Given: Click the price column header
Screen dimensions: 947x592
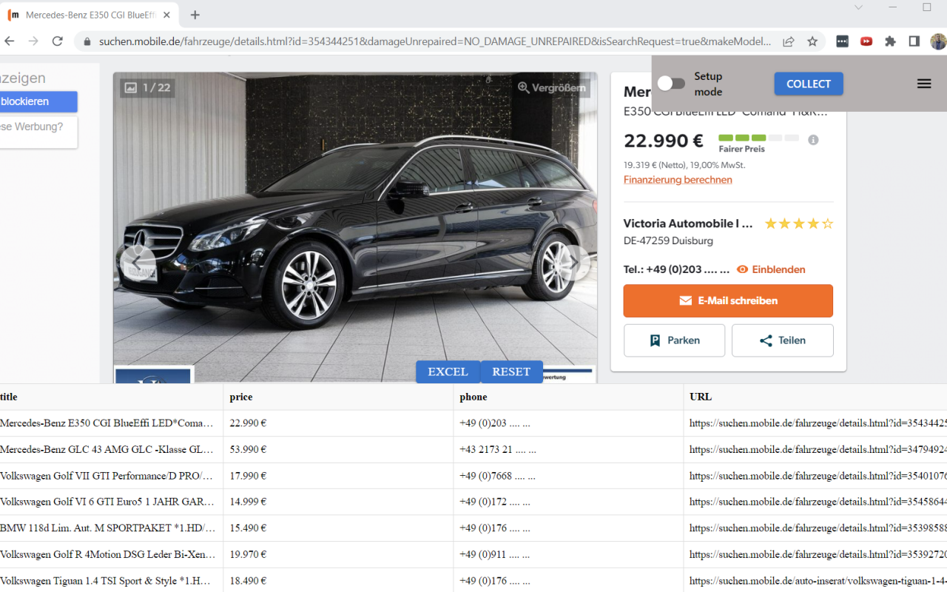Looking at the screenshot, I should coord(338,397).
